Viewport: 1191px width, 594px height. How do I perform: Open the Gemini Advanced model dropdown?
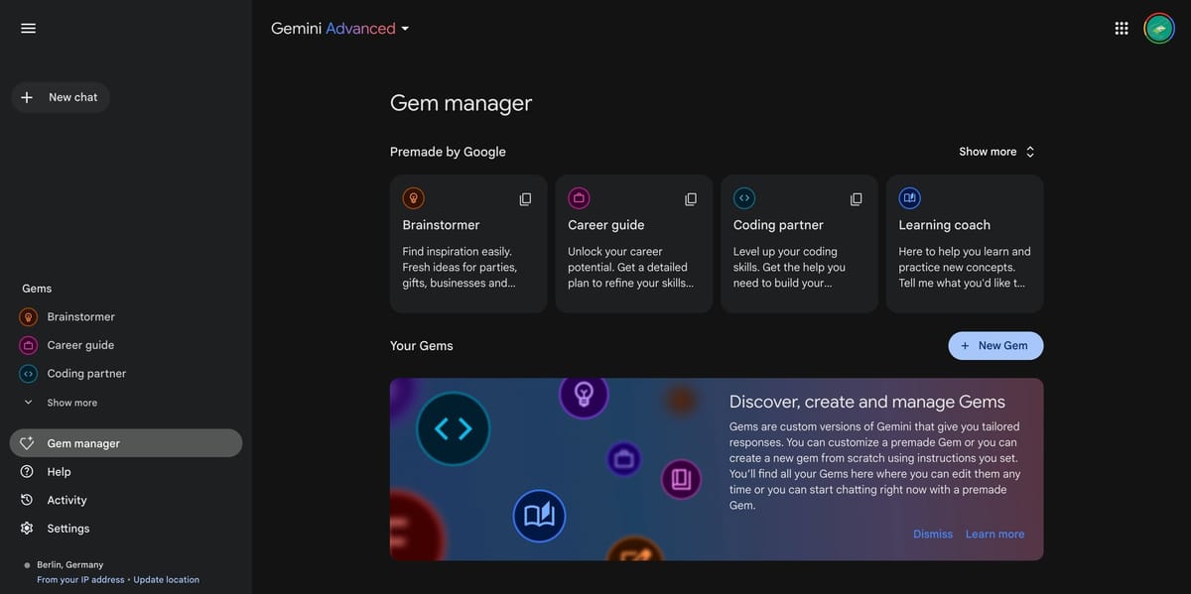(x=340, y=28)
